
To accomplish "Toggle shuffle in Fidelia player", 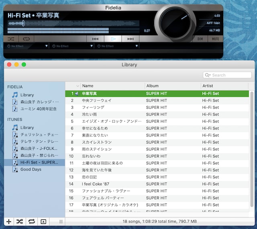I will point(11,39).
